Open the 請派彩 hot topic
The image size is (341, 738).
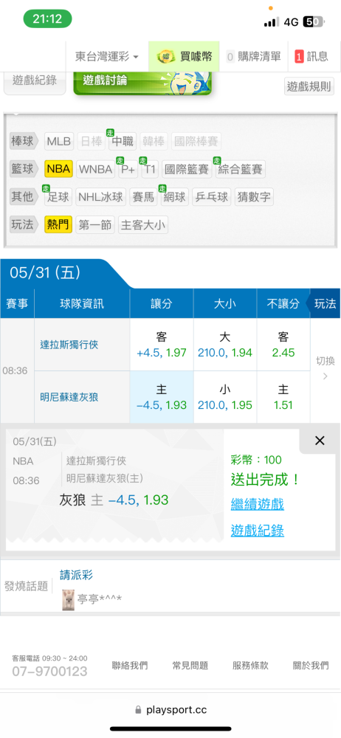tap(76, 575)
